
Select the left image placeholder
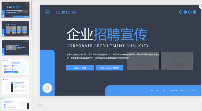[x=143, y=61]
